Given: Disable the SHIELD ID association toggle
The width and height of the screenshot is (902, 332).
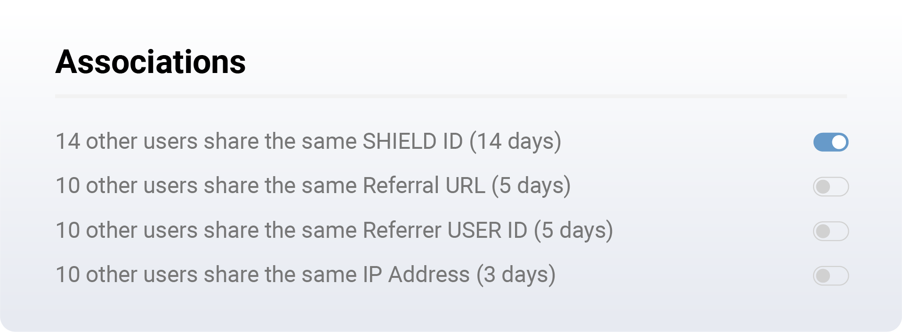Looking at the screenshot, I should (x=830, y=142).
